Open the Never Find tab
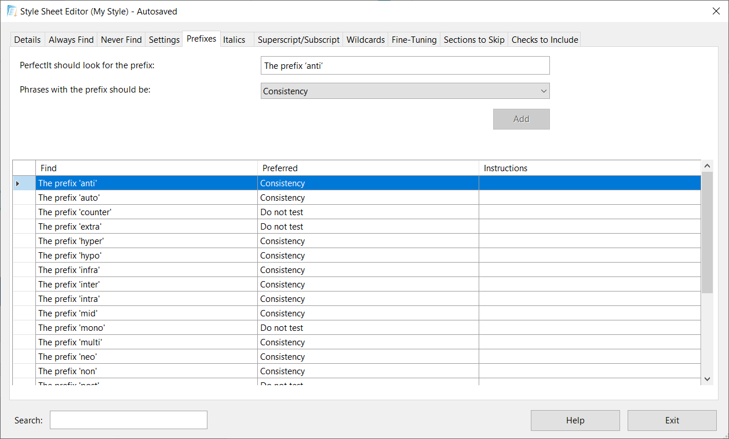 [121, 40]
